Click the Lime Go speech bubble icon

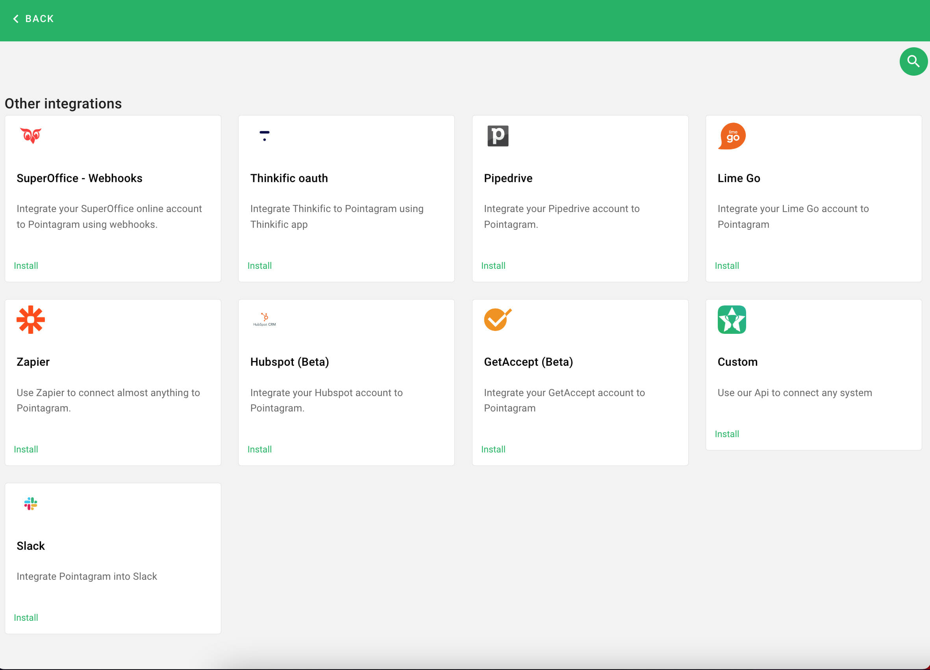(732, 136)
